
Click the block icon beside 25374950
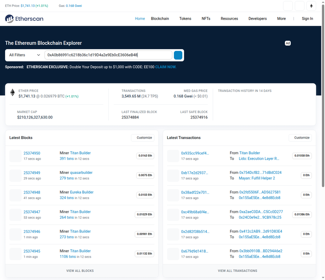point(15,156)
